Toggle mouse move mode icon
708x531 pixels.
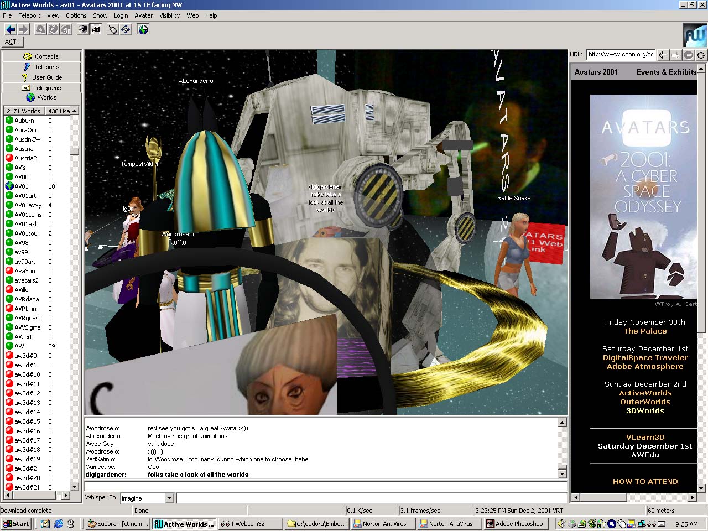pyautogui.click(x=113, y=29)
